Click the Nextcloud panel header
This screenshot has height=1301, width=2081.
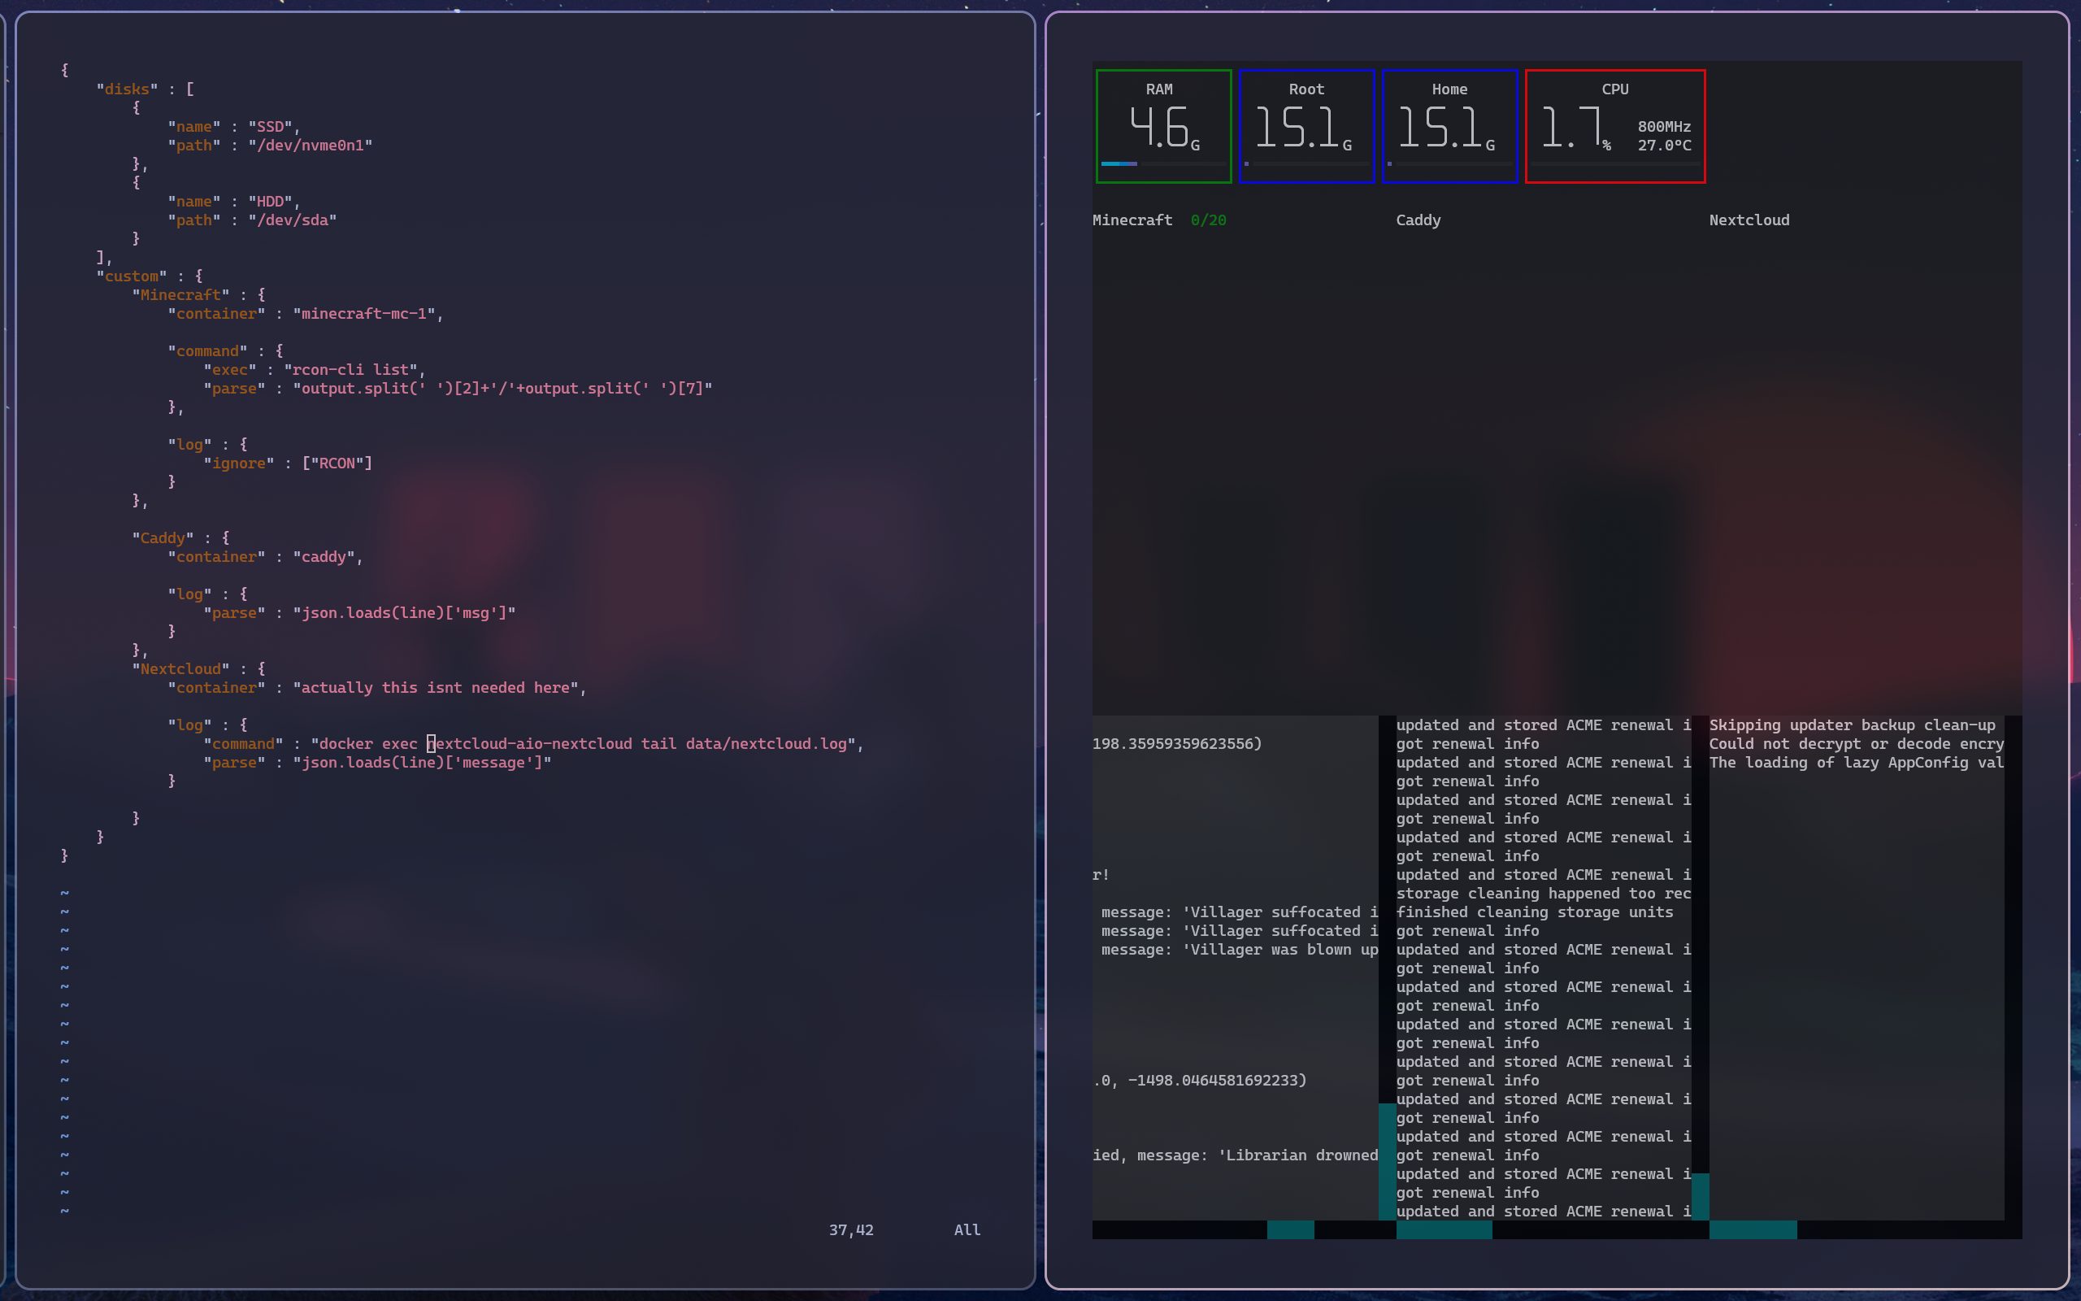click(x=1749, y=220)
